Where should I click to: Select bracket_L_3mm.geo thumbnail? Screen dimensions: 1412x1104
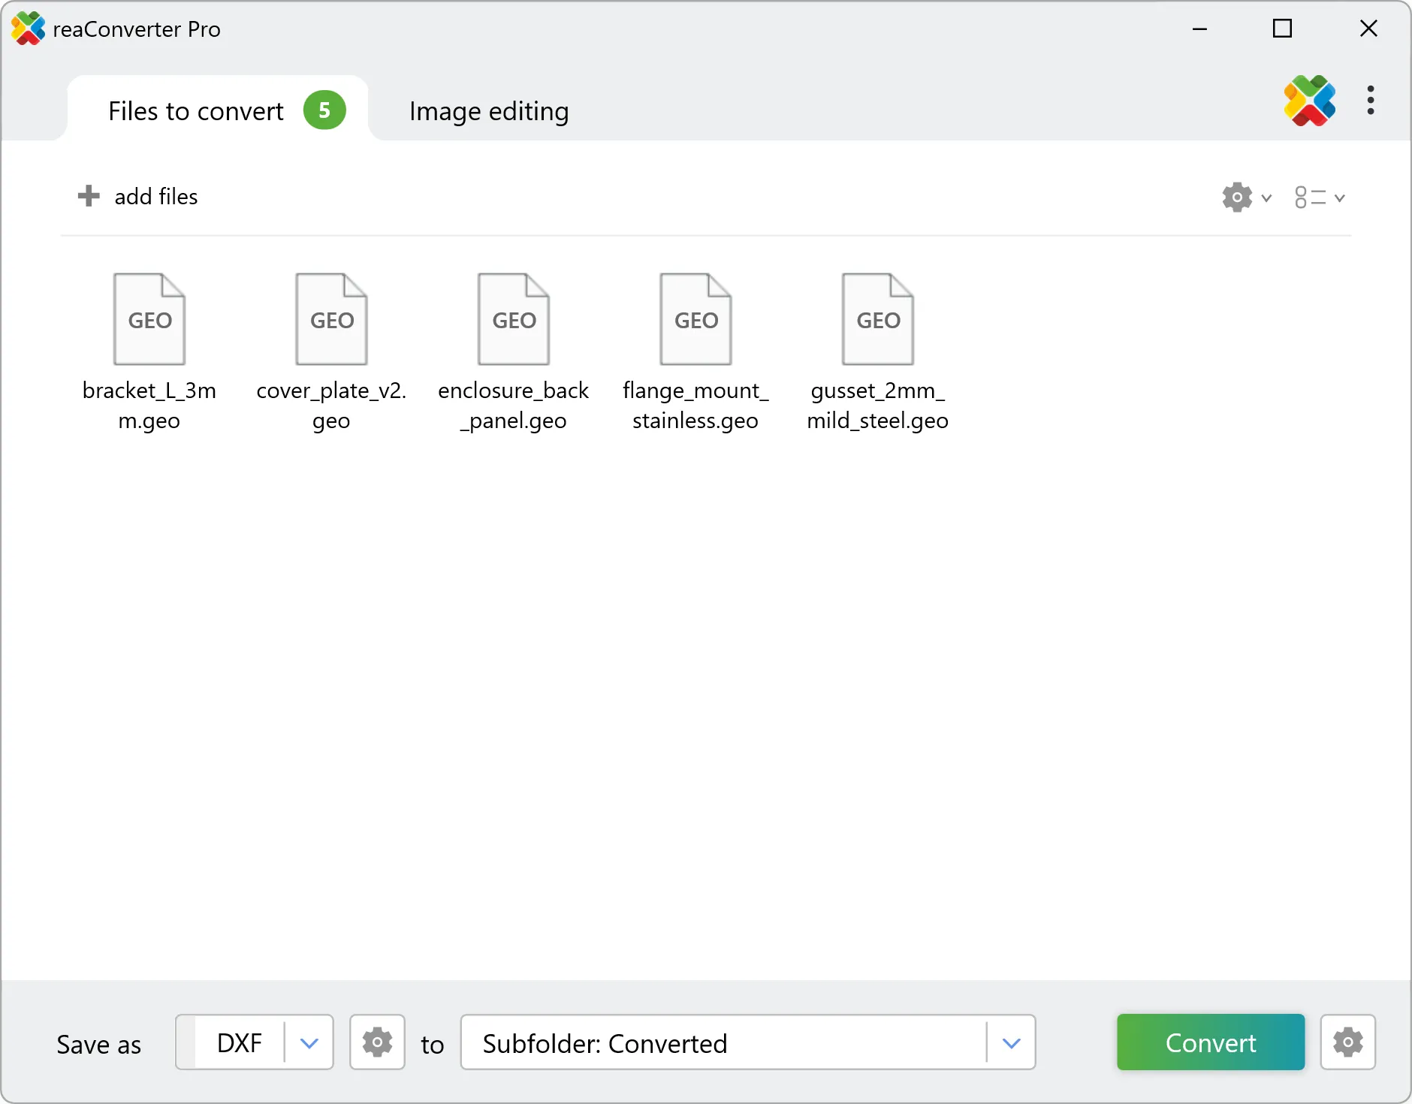point(149,318)
